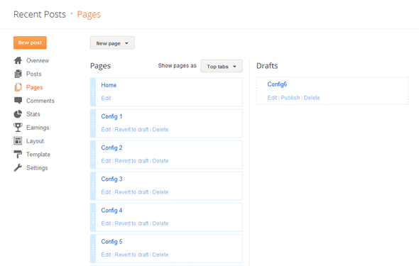This screenshot has height=266, width=419.
Task: Open the Config 1 page title
Action: pyautogui.click(x=111, y=116)
